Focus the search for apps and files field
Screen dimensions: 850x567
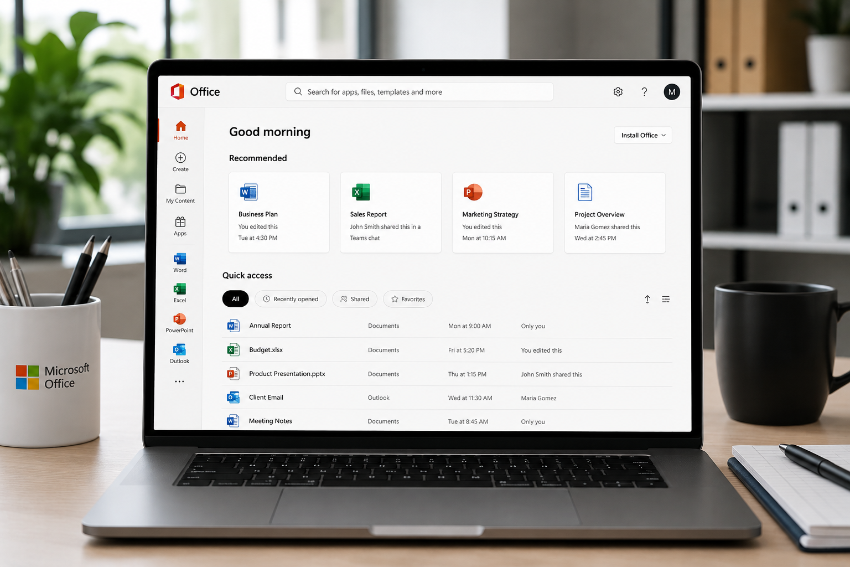click(x=419, y=92)
